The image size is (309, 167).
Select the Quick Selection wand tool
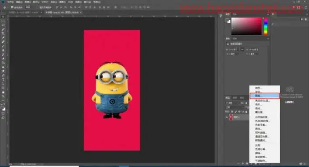coord(3,29)
